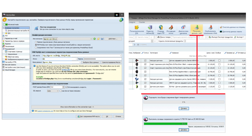
Task: Toggle Скрыть отключенные продукты checkbox
Action: (x=185, y=41)
